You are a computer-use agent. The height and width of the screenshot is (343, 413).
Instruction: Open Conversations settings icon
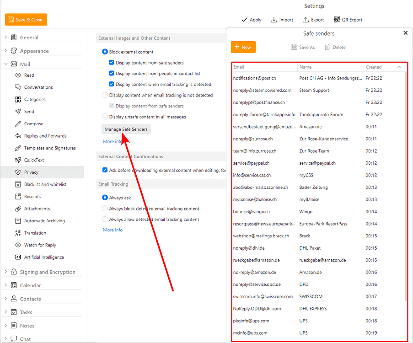point(18,87)
